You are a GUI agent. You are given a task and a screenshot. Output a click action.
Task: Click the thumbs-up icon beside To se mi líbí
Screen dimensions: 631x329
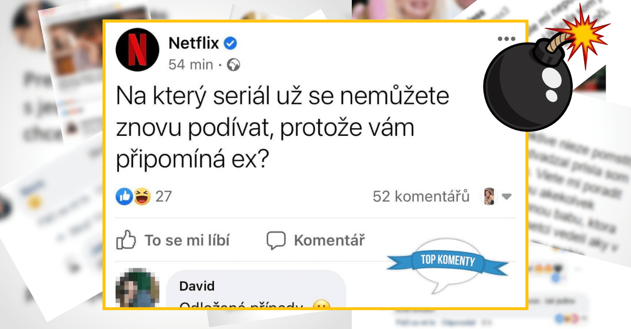point(126,240)
